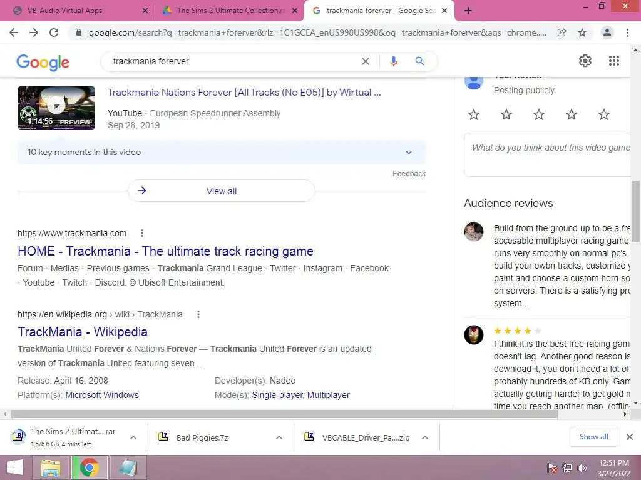Click the Google logo
641x480 pixels.
point(43,62)
